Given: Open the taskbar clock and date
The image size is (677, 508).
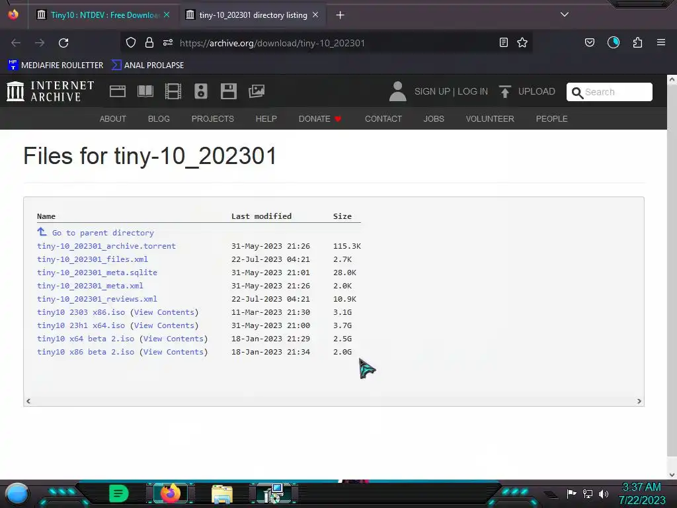Looking at the screenshot, I should tap(642, 493).
